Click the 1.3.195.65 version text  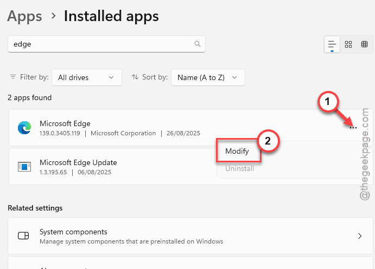(53, 172)
